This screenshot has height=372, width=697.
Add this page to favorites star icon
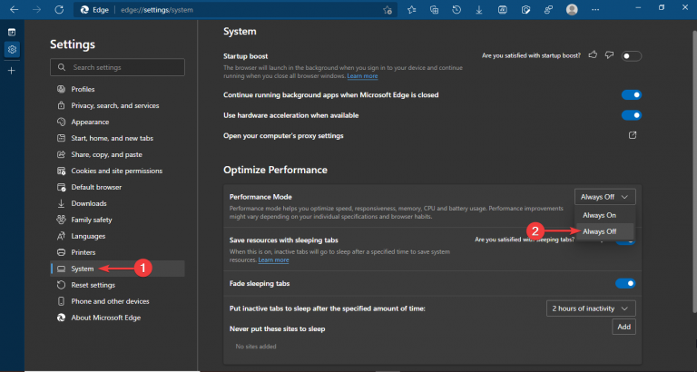tap(388, 10)
